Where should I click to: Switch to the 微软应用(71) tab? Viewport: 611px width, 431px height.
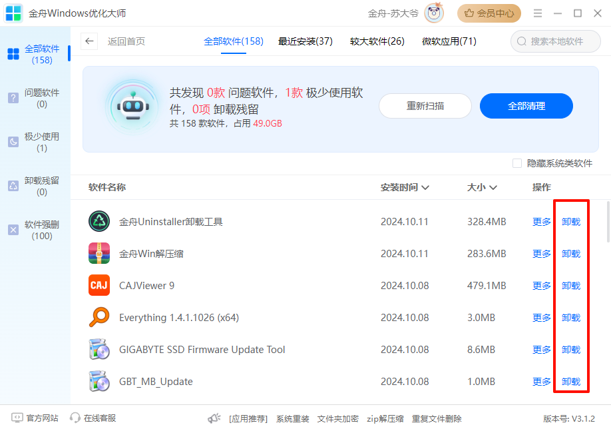pos(449,41)
